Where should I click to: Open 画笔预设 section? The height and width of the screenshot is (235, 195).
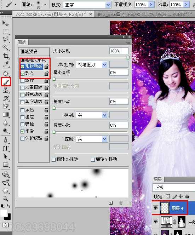34,52
